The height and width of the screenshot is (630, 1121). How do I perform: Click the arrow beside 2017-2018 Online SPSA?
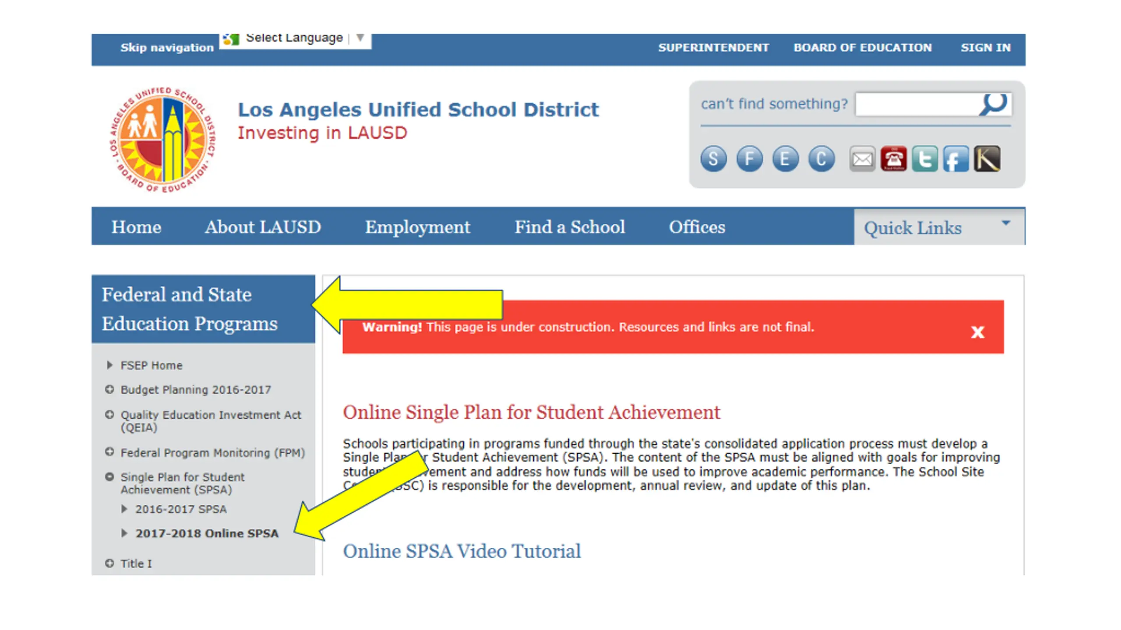(x=124, y=533)
